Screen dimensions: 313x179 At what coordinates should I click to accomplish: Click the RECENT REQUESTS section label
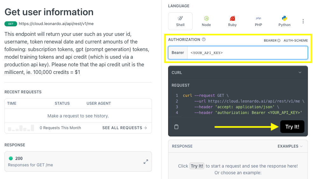23,92
